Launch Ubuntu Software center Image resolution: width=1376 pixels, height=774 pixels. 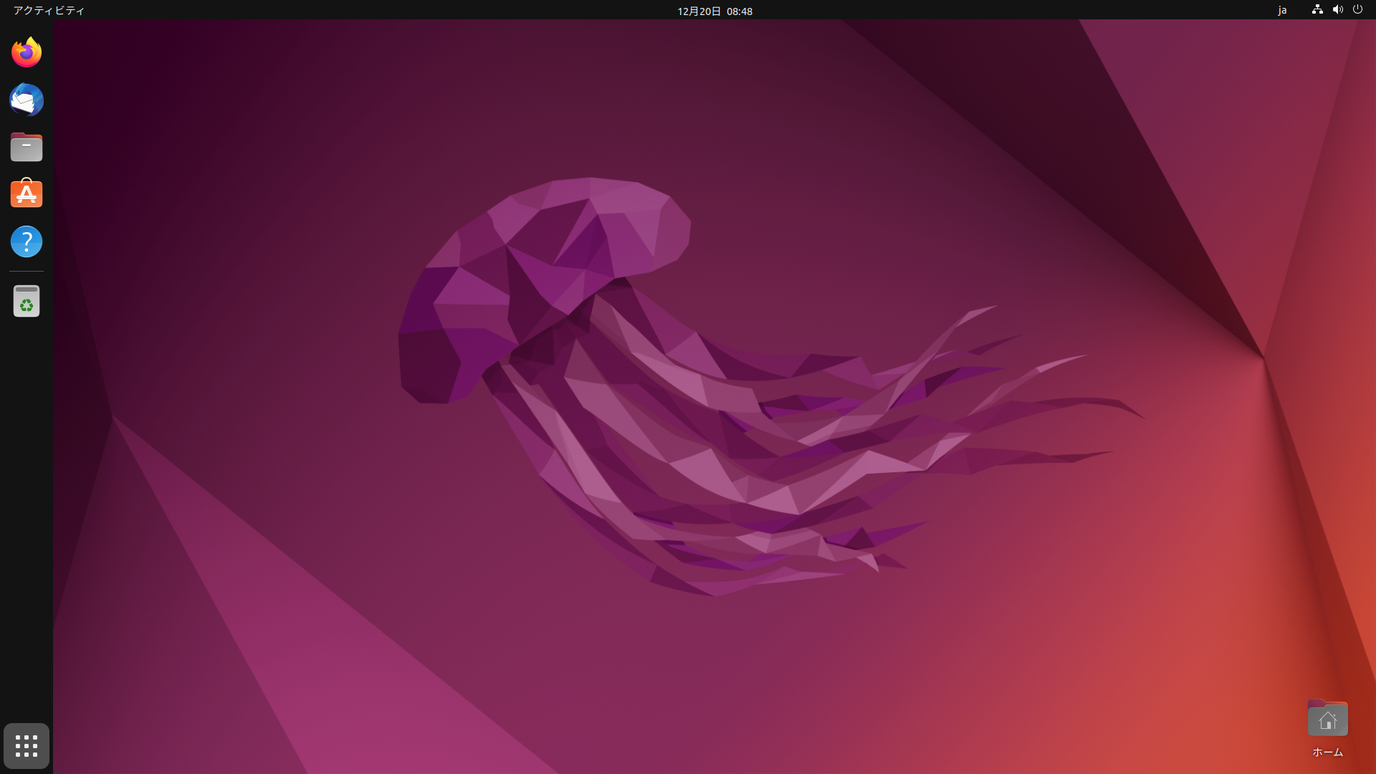(x=26, y=193)
